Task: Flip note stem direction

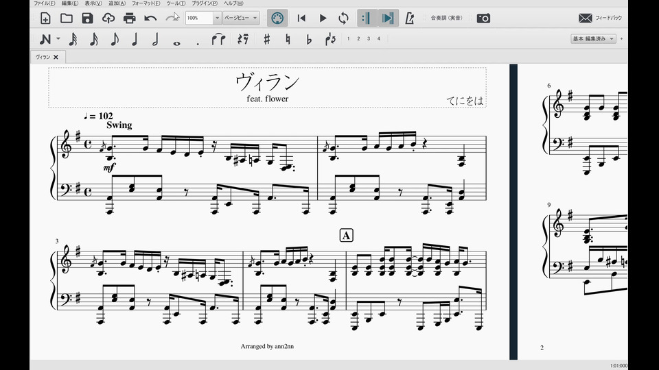Action: tap(330, 39)
